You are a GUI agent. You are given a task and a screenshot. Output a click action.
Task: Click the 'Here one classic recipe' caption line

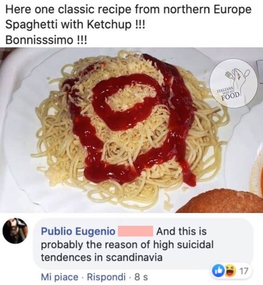[x=128, y=9]
